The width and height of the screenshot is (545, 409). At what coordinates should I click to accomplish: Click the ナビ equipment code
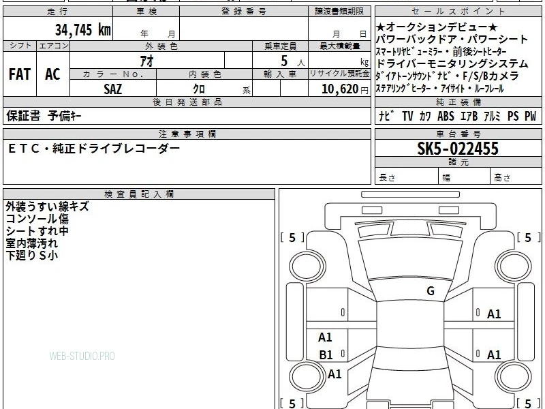point(386,116)
